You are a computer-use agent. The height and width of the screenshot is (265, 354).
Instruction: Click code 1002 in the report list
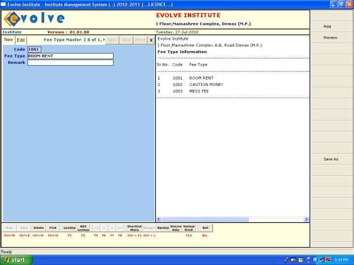[177, 84]
